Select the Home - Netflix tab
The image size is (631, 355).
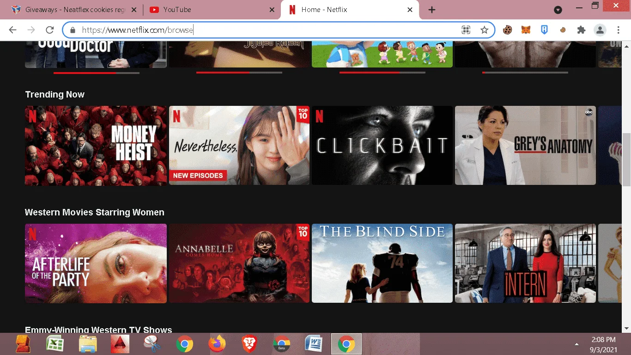click(x=350, y=10)
